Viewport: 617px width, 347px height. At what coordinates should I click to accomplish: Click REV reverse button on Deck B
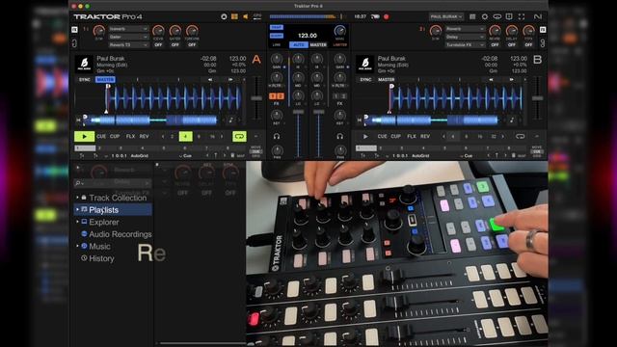point(425,136)
